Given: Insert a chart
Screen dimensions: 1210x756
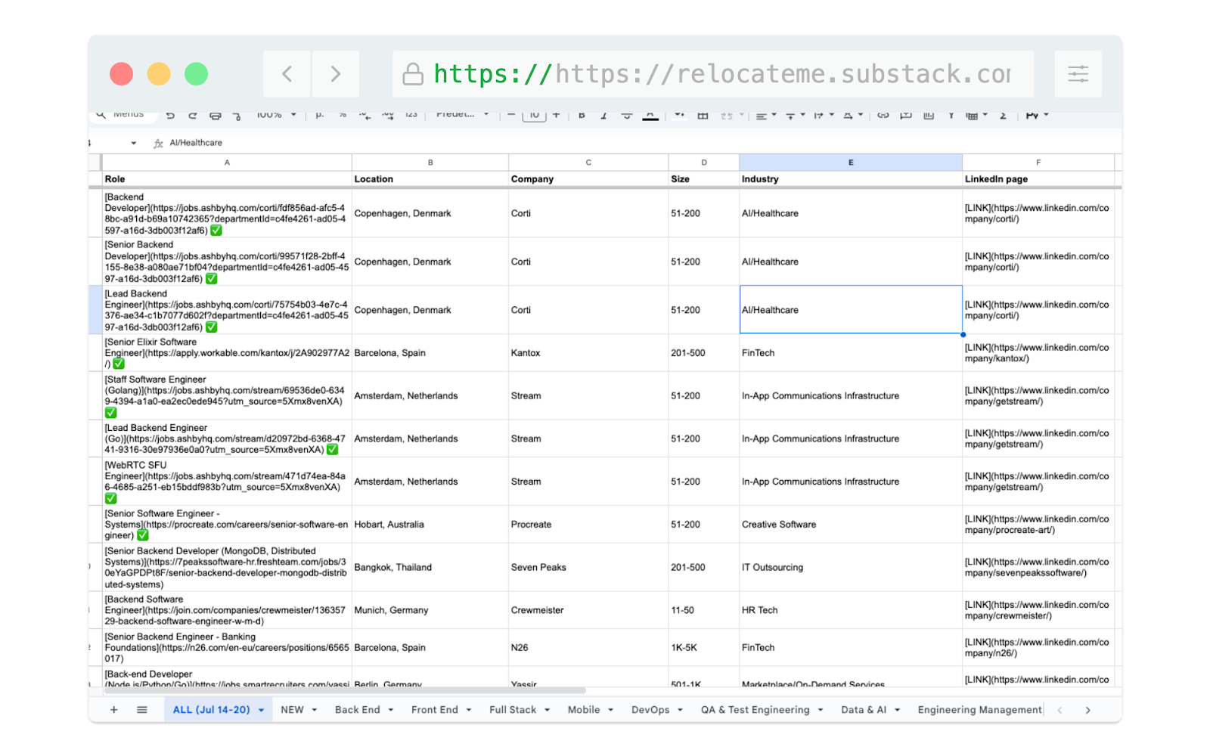Looking at the screenshot, I should click(929, 115).
